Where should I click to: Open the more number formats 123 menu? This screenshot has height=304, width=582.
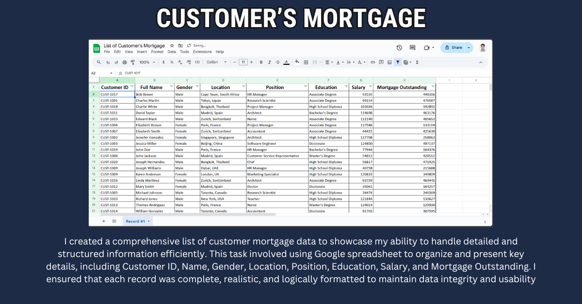pyautogui.click(x=197, y=62)
